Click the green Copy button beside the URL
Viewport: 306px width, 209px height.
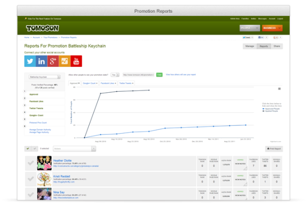pyautogui.click(x=159, y=74)
